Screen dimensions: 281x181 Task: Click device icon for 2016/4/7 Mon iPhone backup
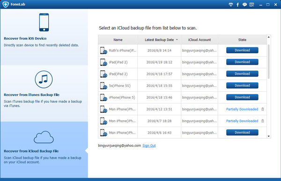point(104,121)
